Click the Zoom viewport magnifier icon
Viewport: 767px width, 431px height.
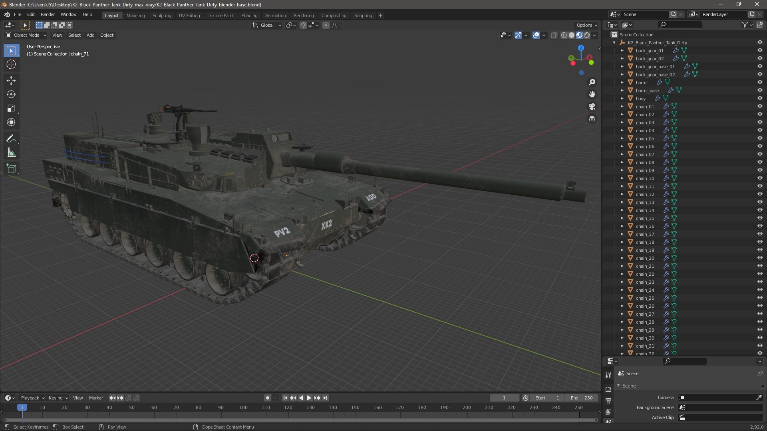(x=592, y=82)
